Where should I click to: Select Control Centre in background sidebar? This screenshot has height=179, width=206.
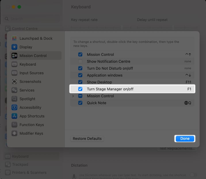[x=32, y=28]
